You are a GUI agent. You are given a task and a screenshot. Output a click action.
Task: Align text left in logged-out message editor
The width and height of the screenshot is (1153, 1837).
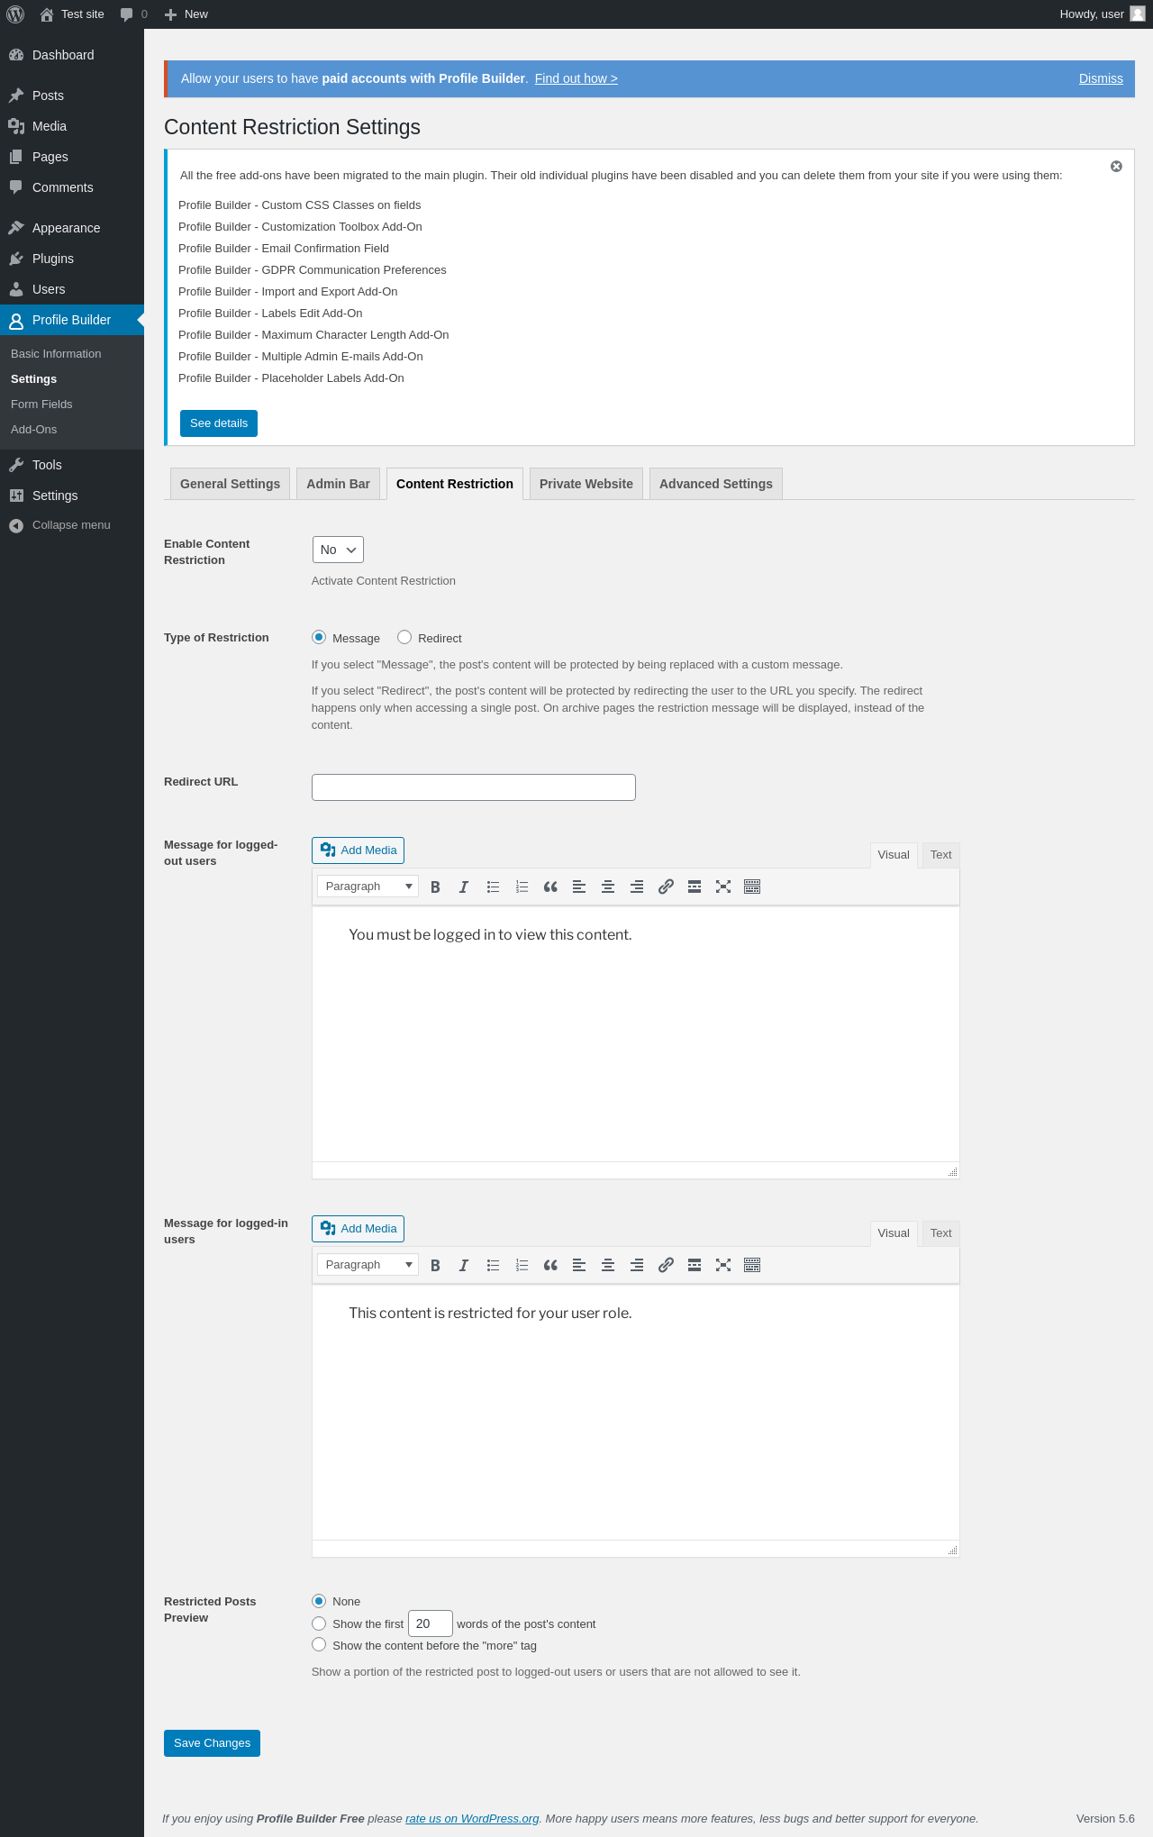[x=579, y=887]
